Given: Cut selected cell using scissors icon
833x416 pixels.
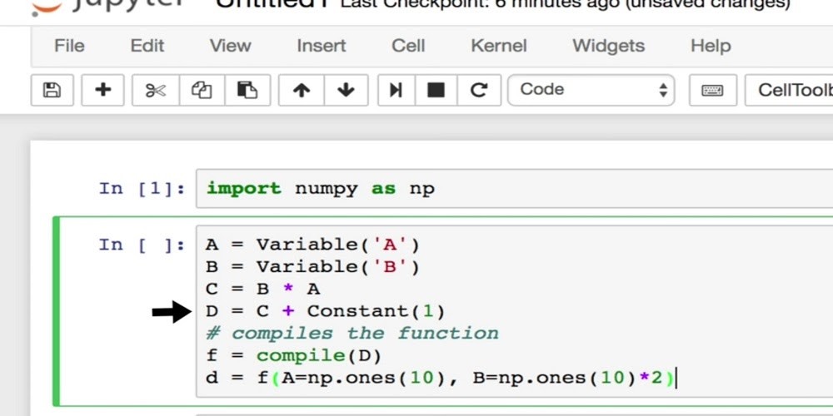Looking at the screenshot, I should 156,90.
